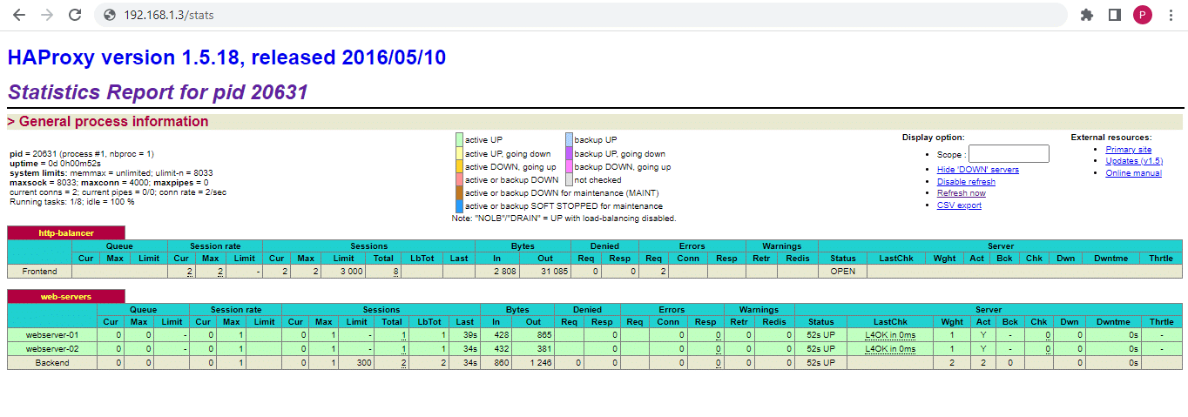The height and width of the screenshot is (417, 1188).
Task: Click the webserver-01 row name
Action: pos(52,334)
